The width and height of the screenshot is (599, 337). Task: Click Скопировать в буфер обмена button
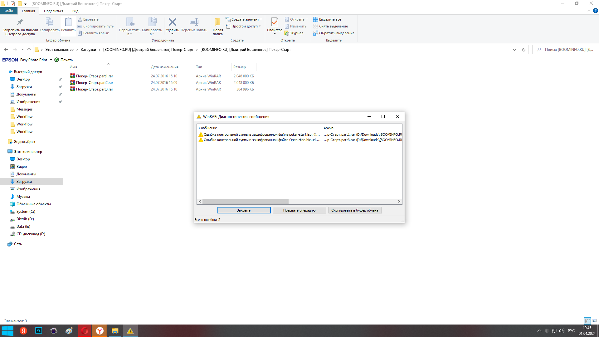tap(355, 210)
